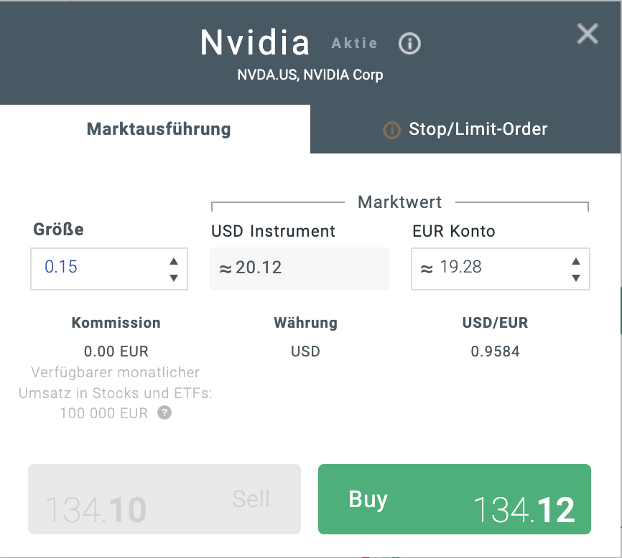
Task: Click the orange warning icon on Stop/Limit-Order tab
Action: pos(391,130)
